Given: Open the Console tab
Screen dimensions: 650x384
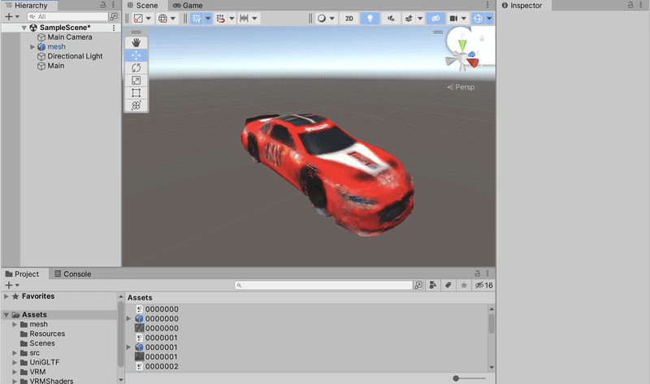Looking at the screenshot, I should click(x=73, y=274).
